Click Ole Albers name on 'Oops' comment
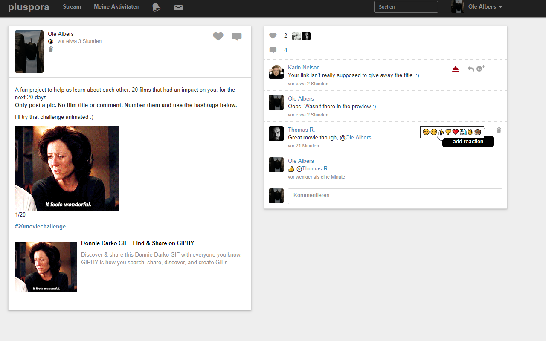 tap(301, 99)
